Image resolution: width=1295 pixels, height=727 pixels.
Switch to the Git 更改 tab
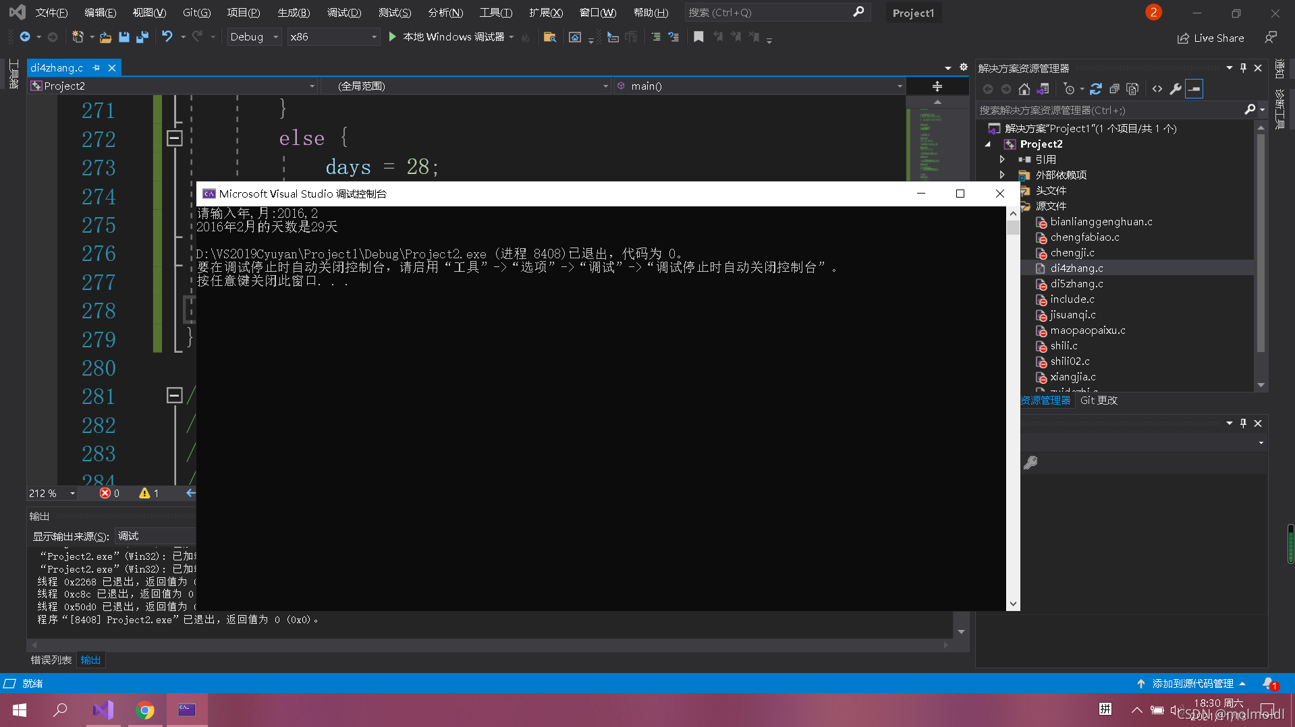click(1099, 401)
